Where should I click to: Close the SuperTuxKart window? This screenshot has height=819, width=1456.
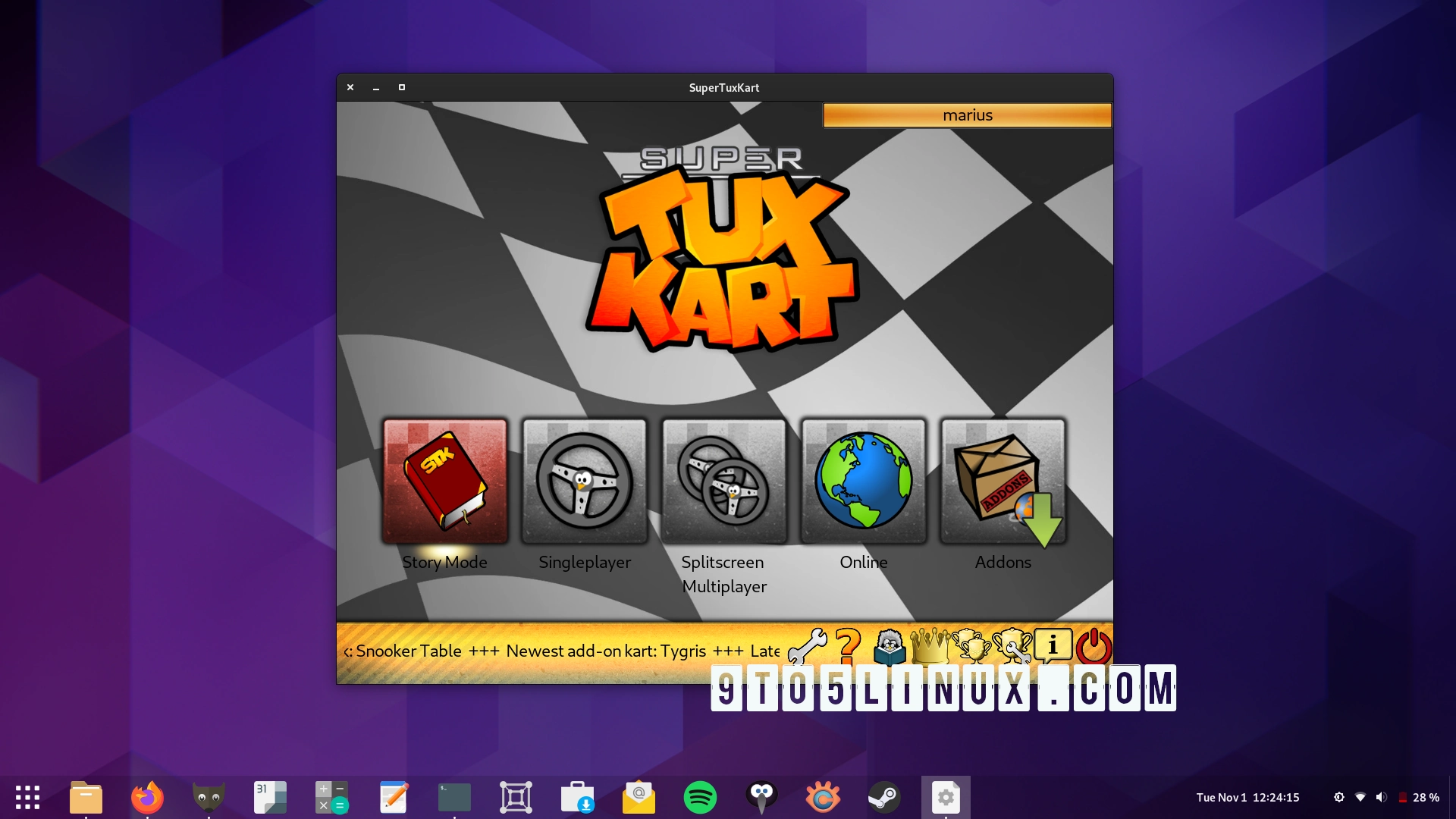coord(350,87)
